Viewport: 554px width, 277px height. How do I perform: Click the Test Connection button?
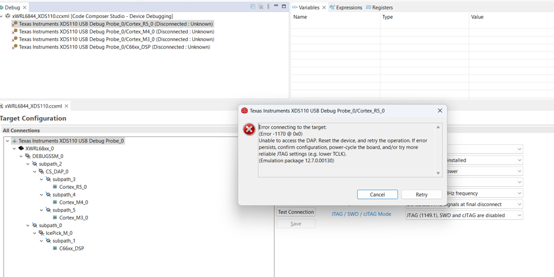pos(296,212)
